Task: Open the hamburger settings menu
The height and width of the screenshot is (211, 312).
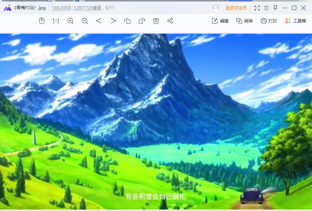Action: coord(266,7)
